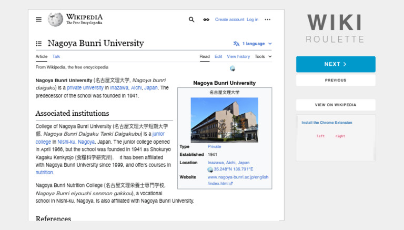The width and height of the screenshot is (404, 230).
Task: Click the PREVIOUS button
Action: (336, 80)
